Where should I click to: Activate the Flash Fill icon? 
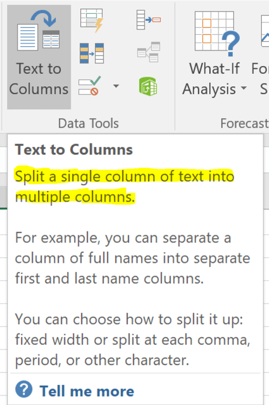(x=92, y=19)
